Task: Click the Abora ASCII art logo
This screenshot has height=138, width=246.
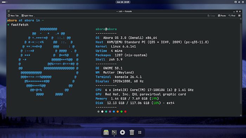Action: (x=48, y=62)
